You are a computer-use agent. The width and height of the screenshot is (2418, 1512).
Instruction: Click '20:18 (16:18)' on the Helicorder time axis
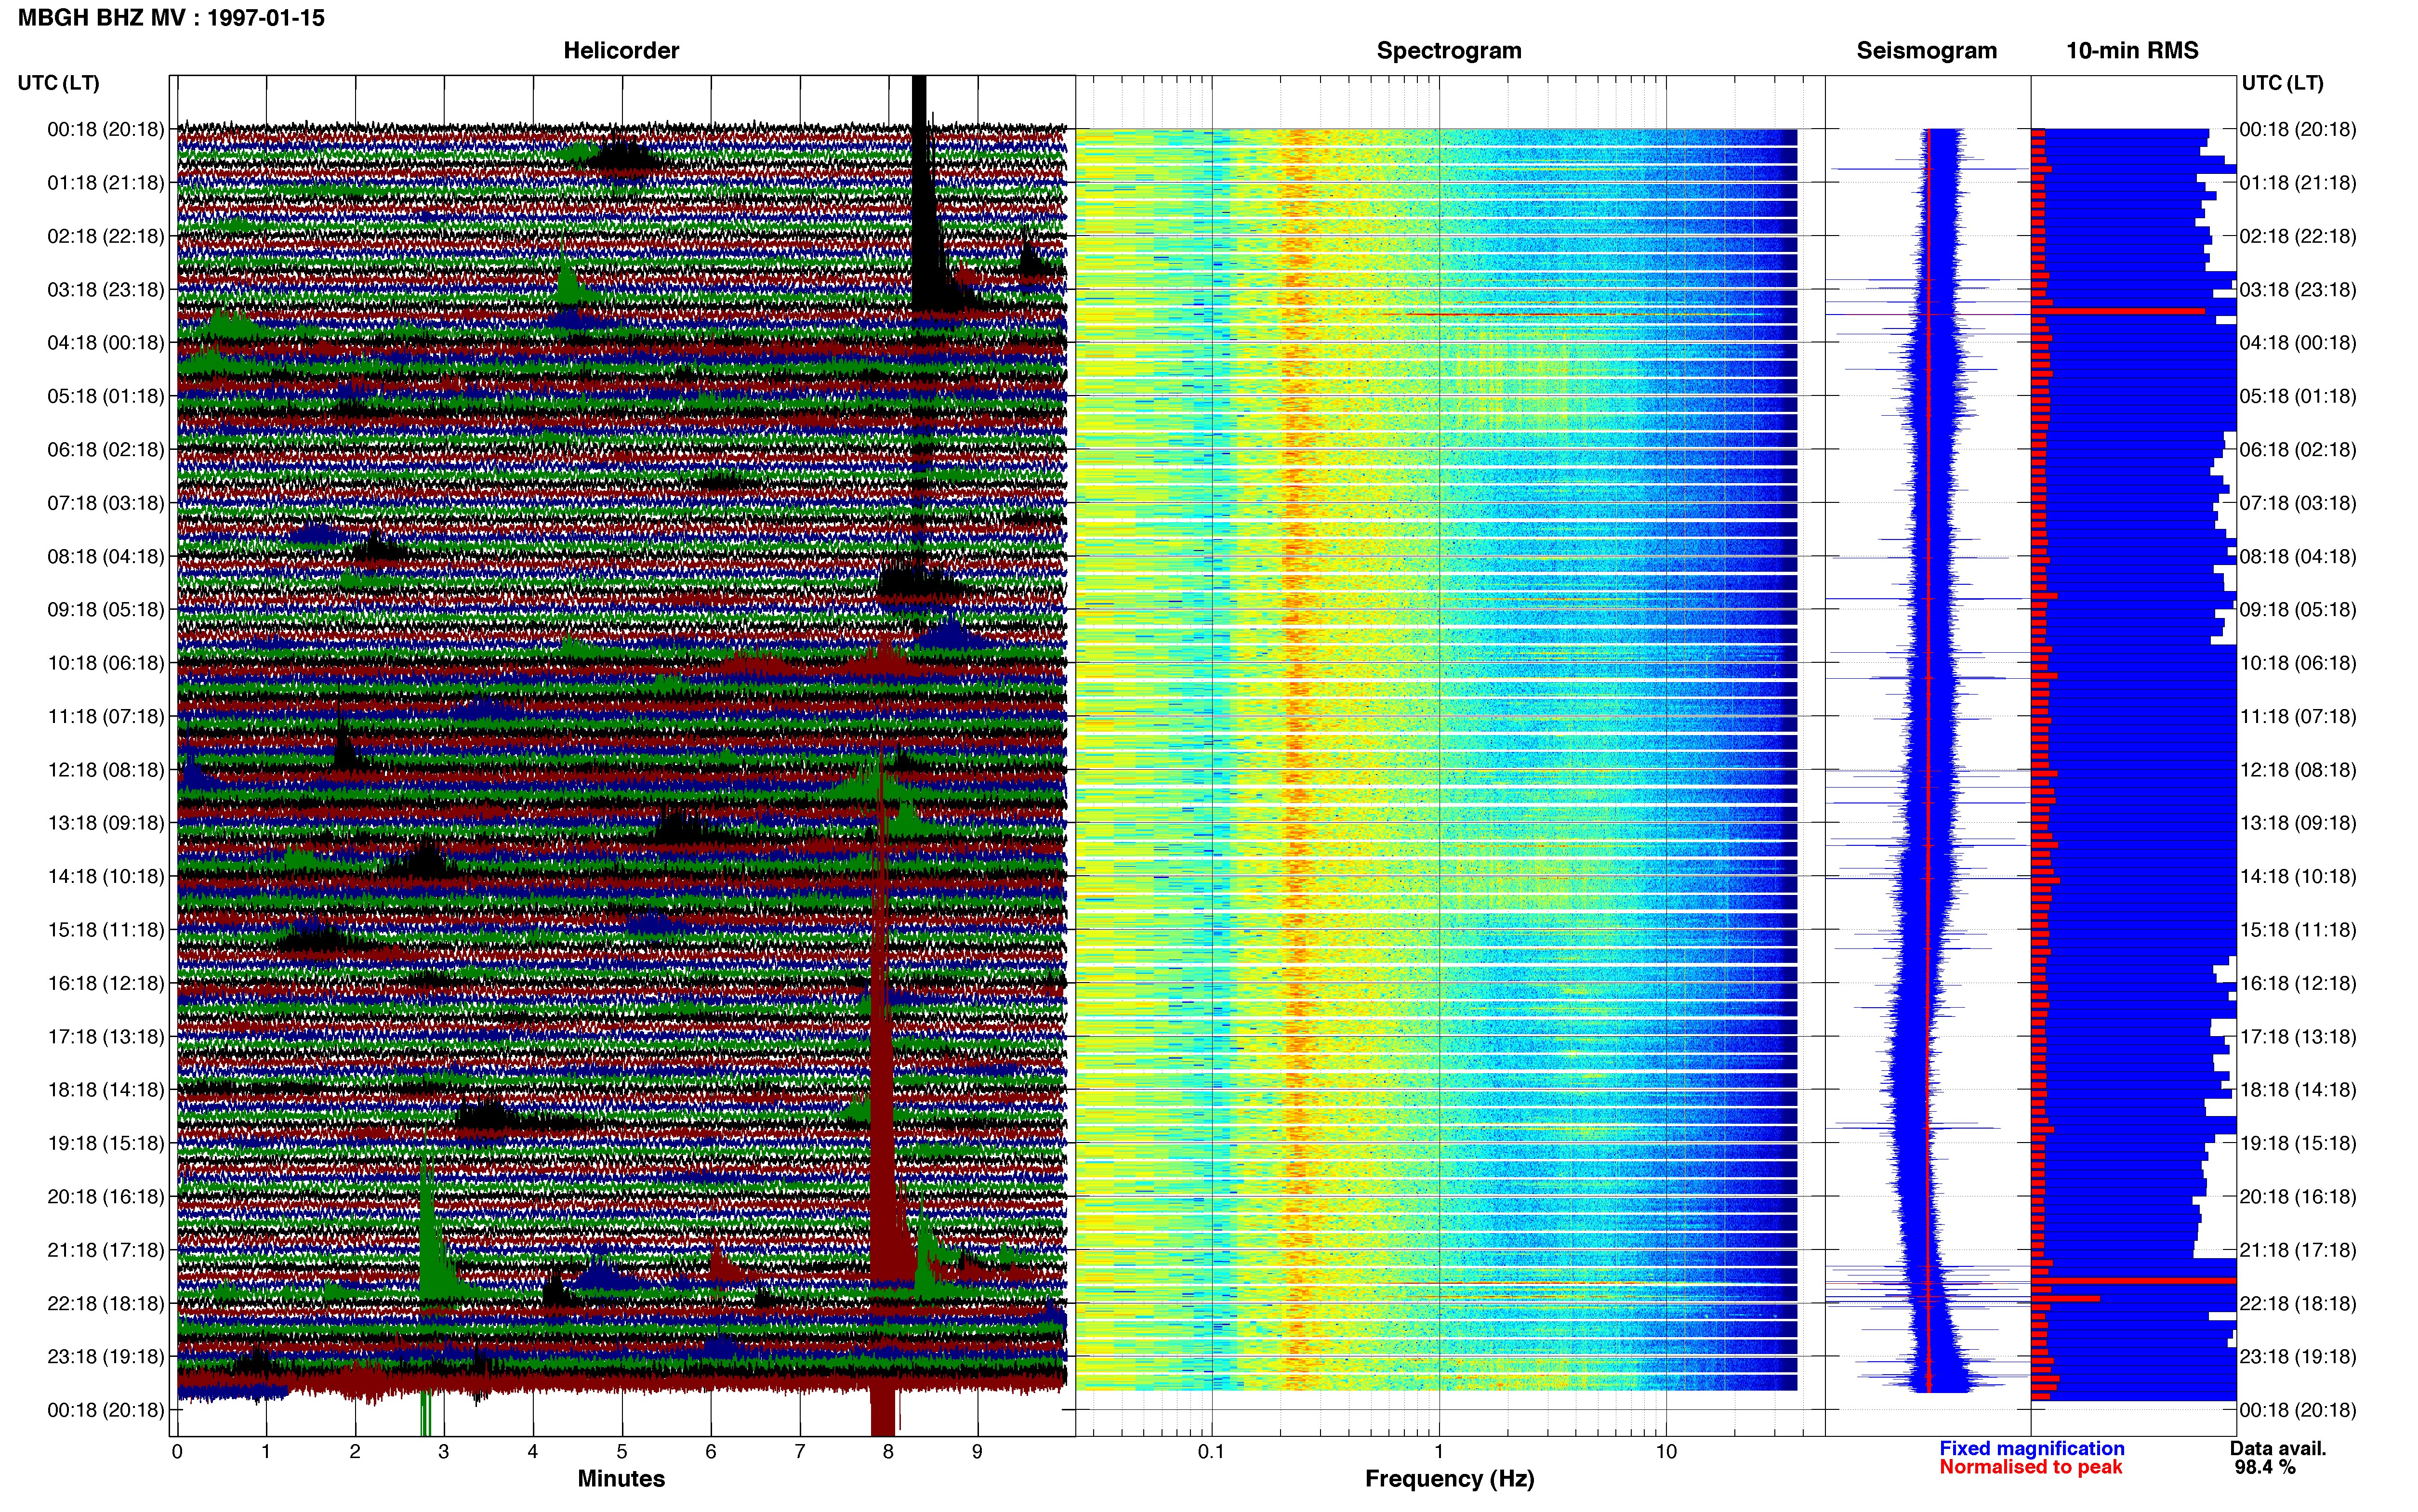pyautogui.click(x=106, y=1197)
